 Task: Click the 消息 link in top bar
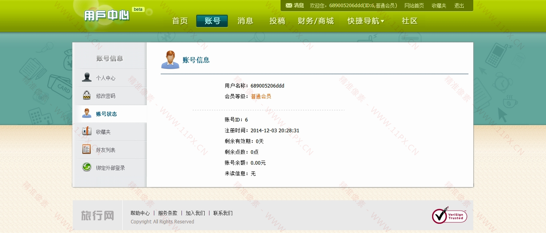[x=299, y=6]
